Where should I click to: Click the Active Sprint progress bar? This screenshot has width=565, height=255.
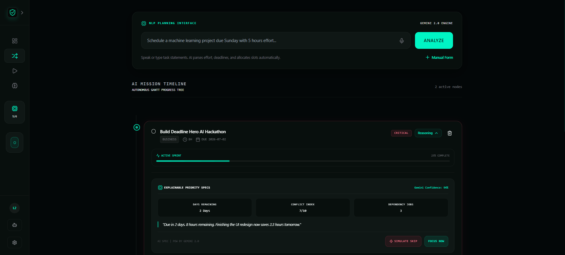point(303,161)
